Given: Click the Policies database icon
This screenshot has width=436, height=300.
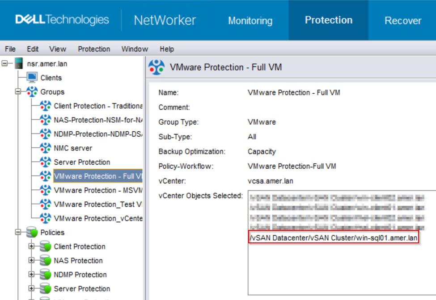Looking at the screenshot, I should pyautogui.click(x=32, y=233).
